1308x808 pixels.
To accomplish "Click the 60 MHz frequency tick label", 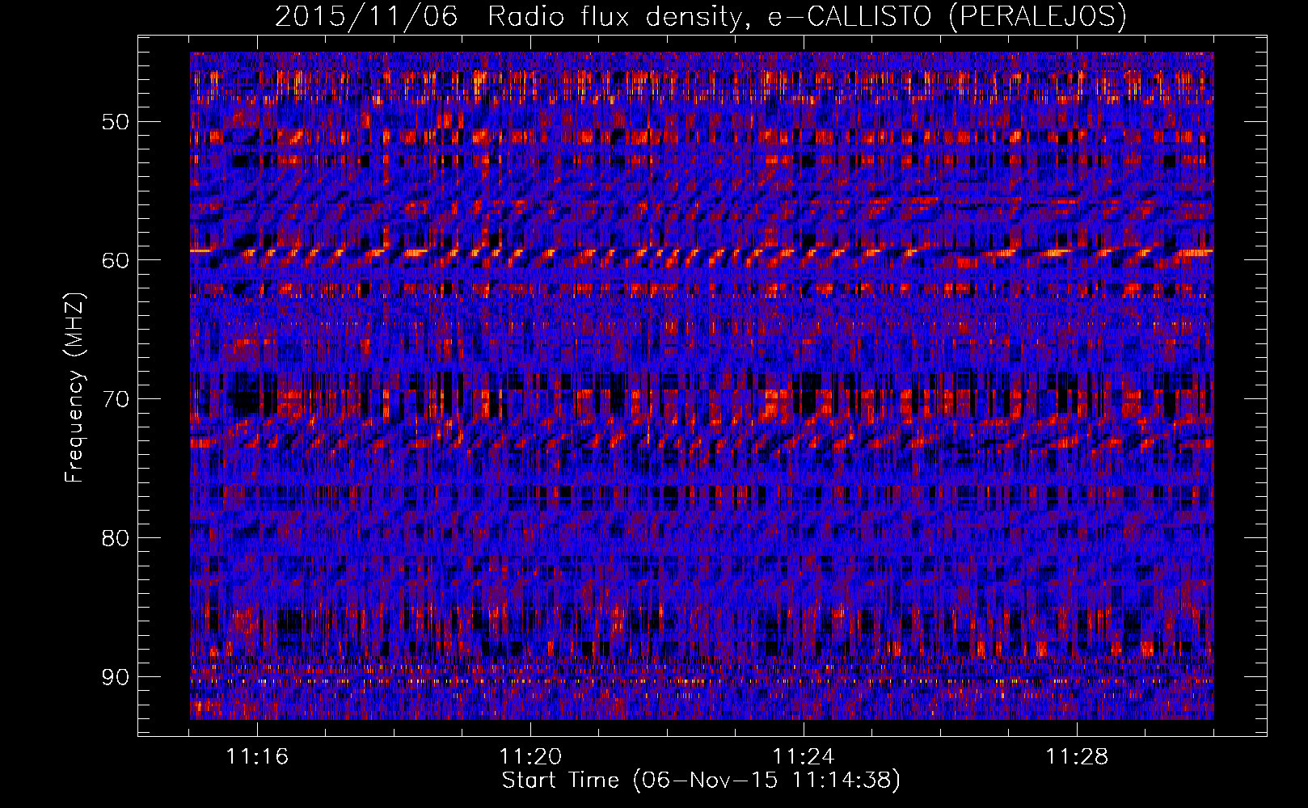I will click(115, 260).
